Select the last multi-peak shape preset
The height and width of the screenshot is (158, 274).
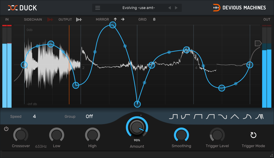click(x=259, y=117)
